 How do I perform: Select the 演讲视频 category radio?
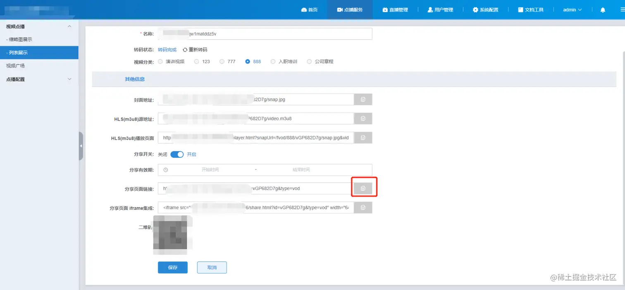[161, 62]
